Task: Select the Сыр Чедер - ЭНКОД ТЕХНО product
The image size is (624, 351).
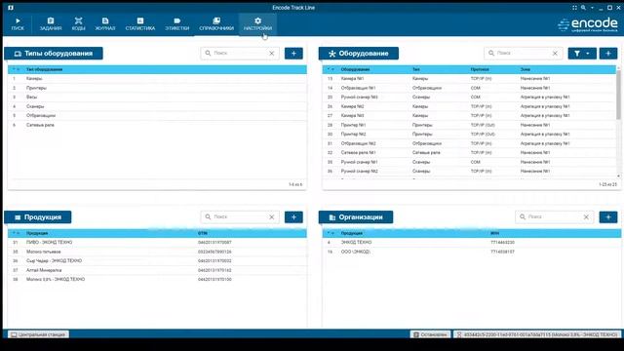Action: [x=157, y=261]
